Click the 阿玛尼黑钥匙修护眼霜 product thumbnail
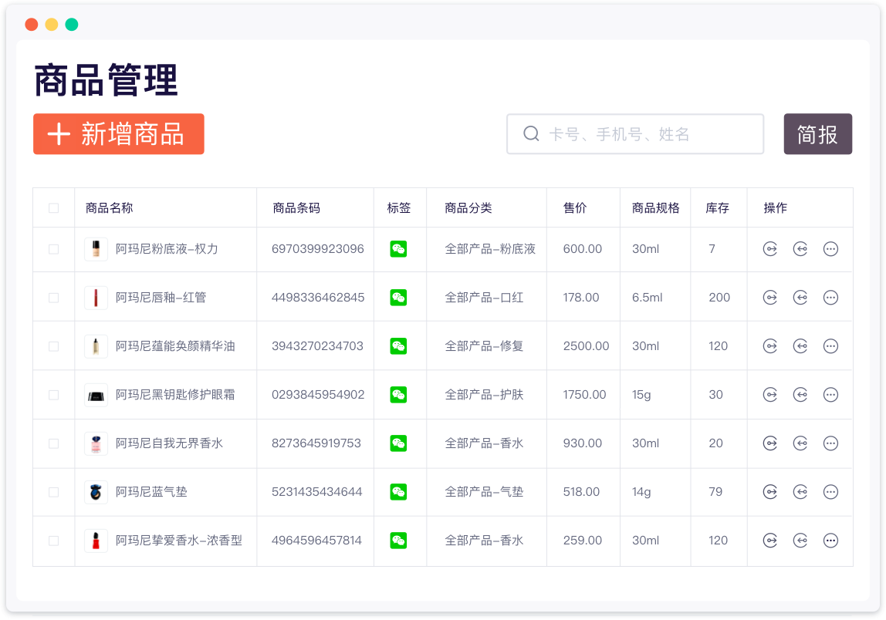 click(x=96, y=395)
